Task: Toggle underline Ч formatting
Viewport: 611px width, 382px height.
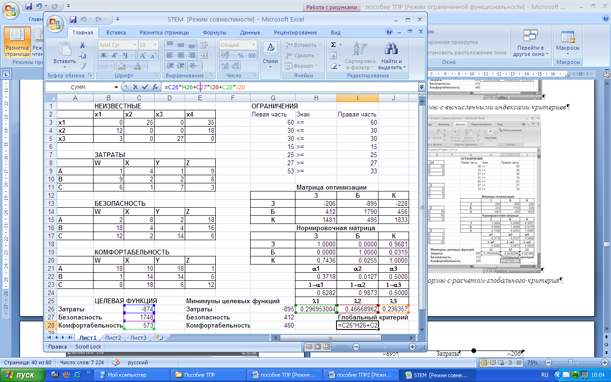Action: click(x=125, y=55)
